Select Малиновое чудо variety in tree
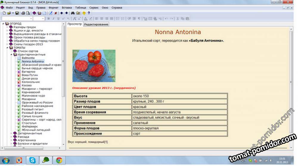Image resolution: width=298 pixels, height=166 pixels. click(x=33, y=96)
